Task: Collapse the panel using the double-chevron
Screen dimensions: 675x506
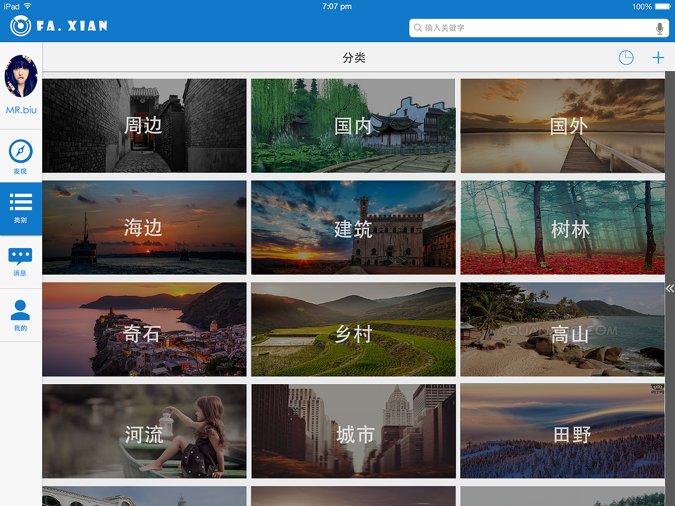Action: (670, 288)
